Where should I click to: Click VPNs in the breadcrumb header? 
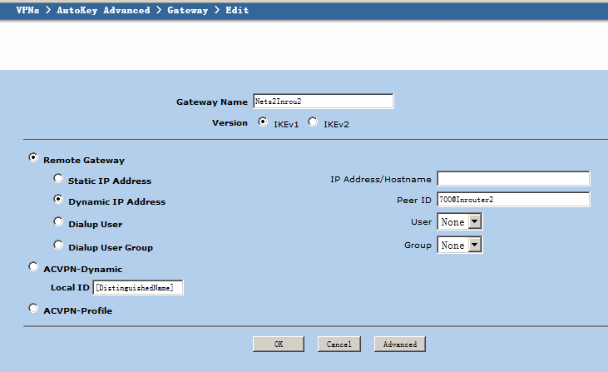(x=29, y=11)
